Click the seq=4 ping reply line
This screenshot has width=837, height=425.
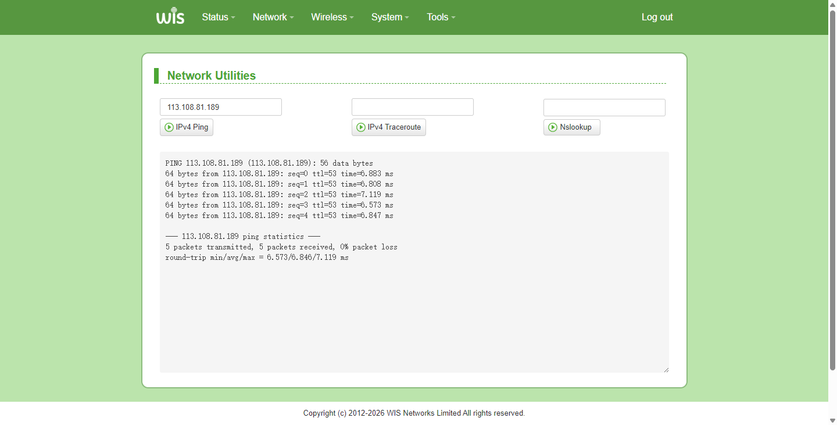click(279, 216)
